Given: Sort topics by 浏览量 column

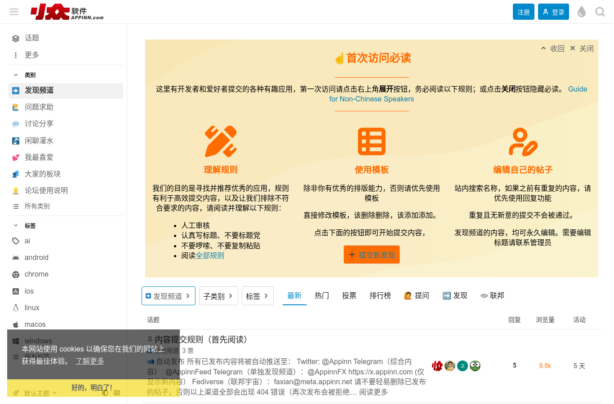Looking at the screenshot, I should [545, 320].
